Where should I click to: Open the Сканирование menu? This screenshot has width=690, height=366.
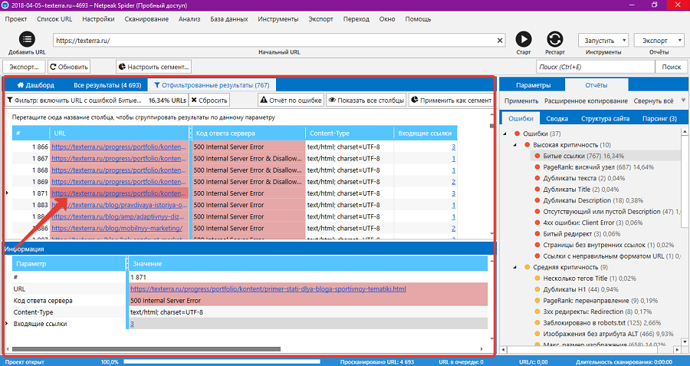click(x=146, y=19)
